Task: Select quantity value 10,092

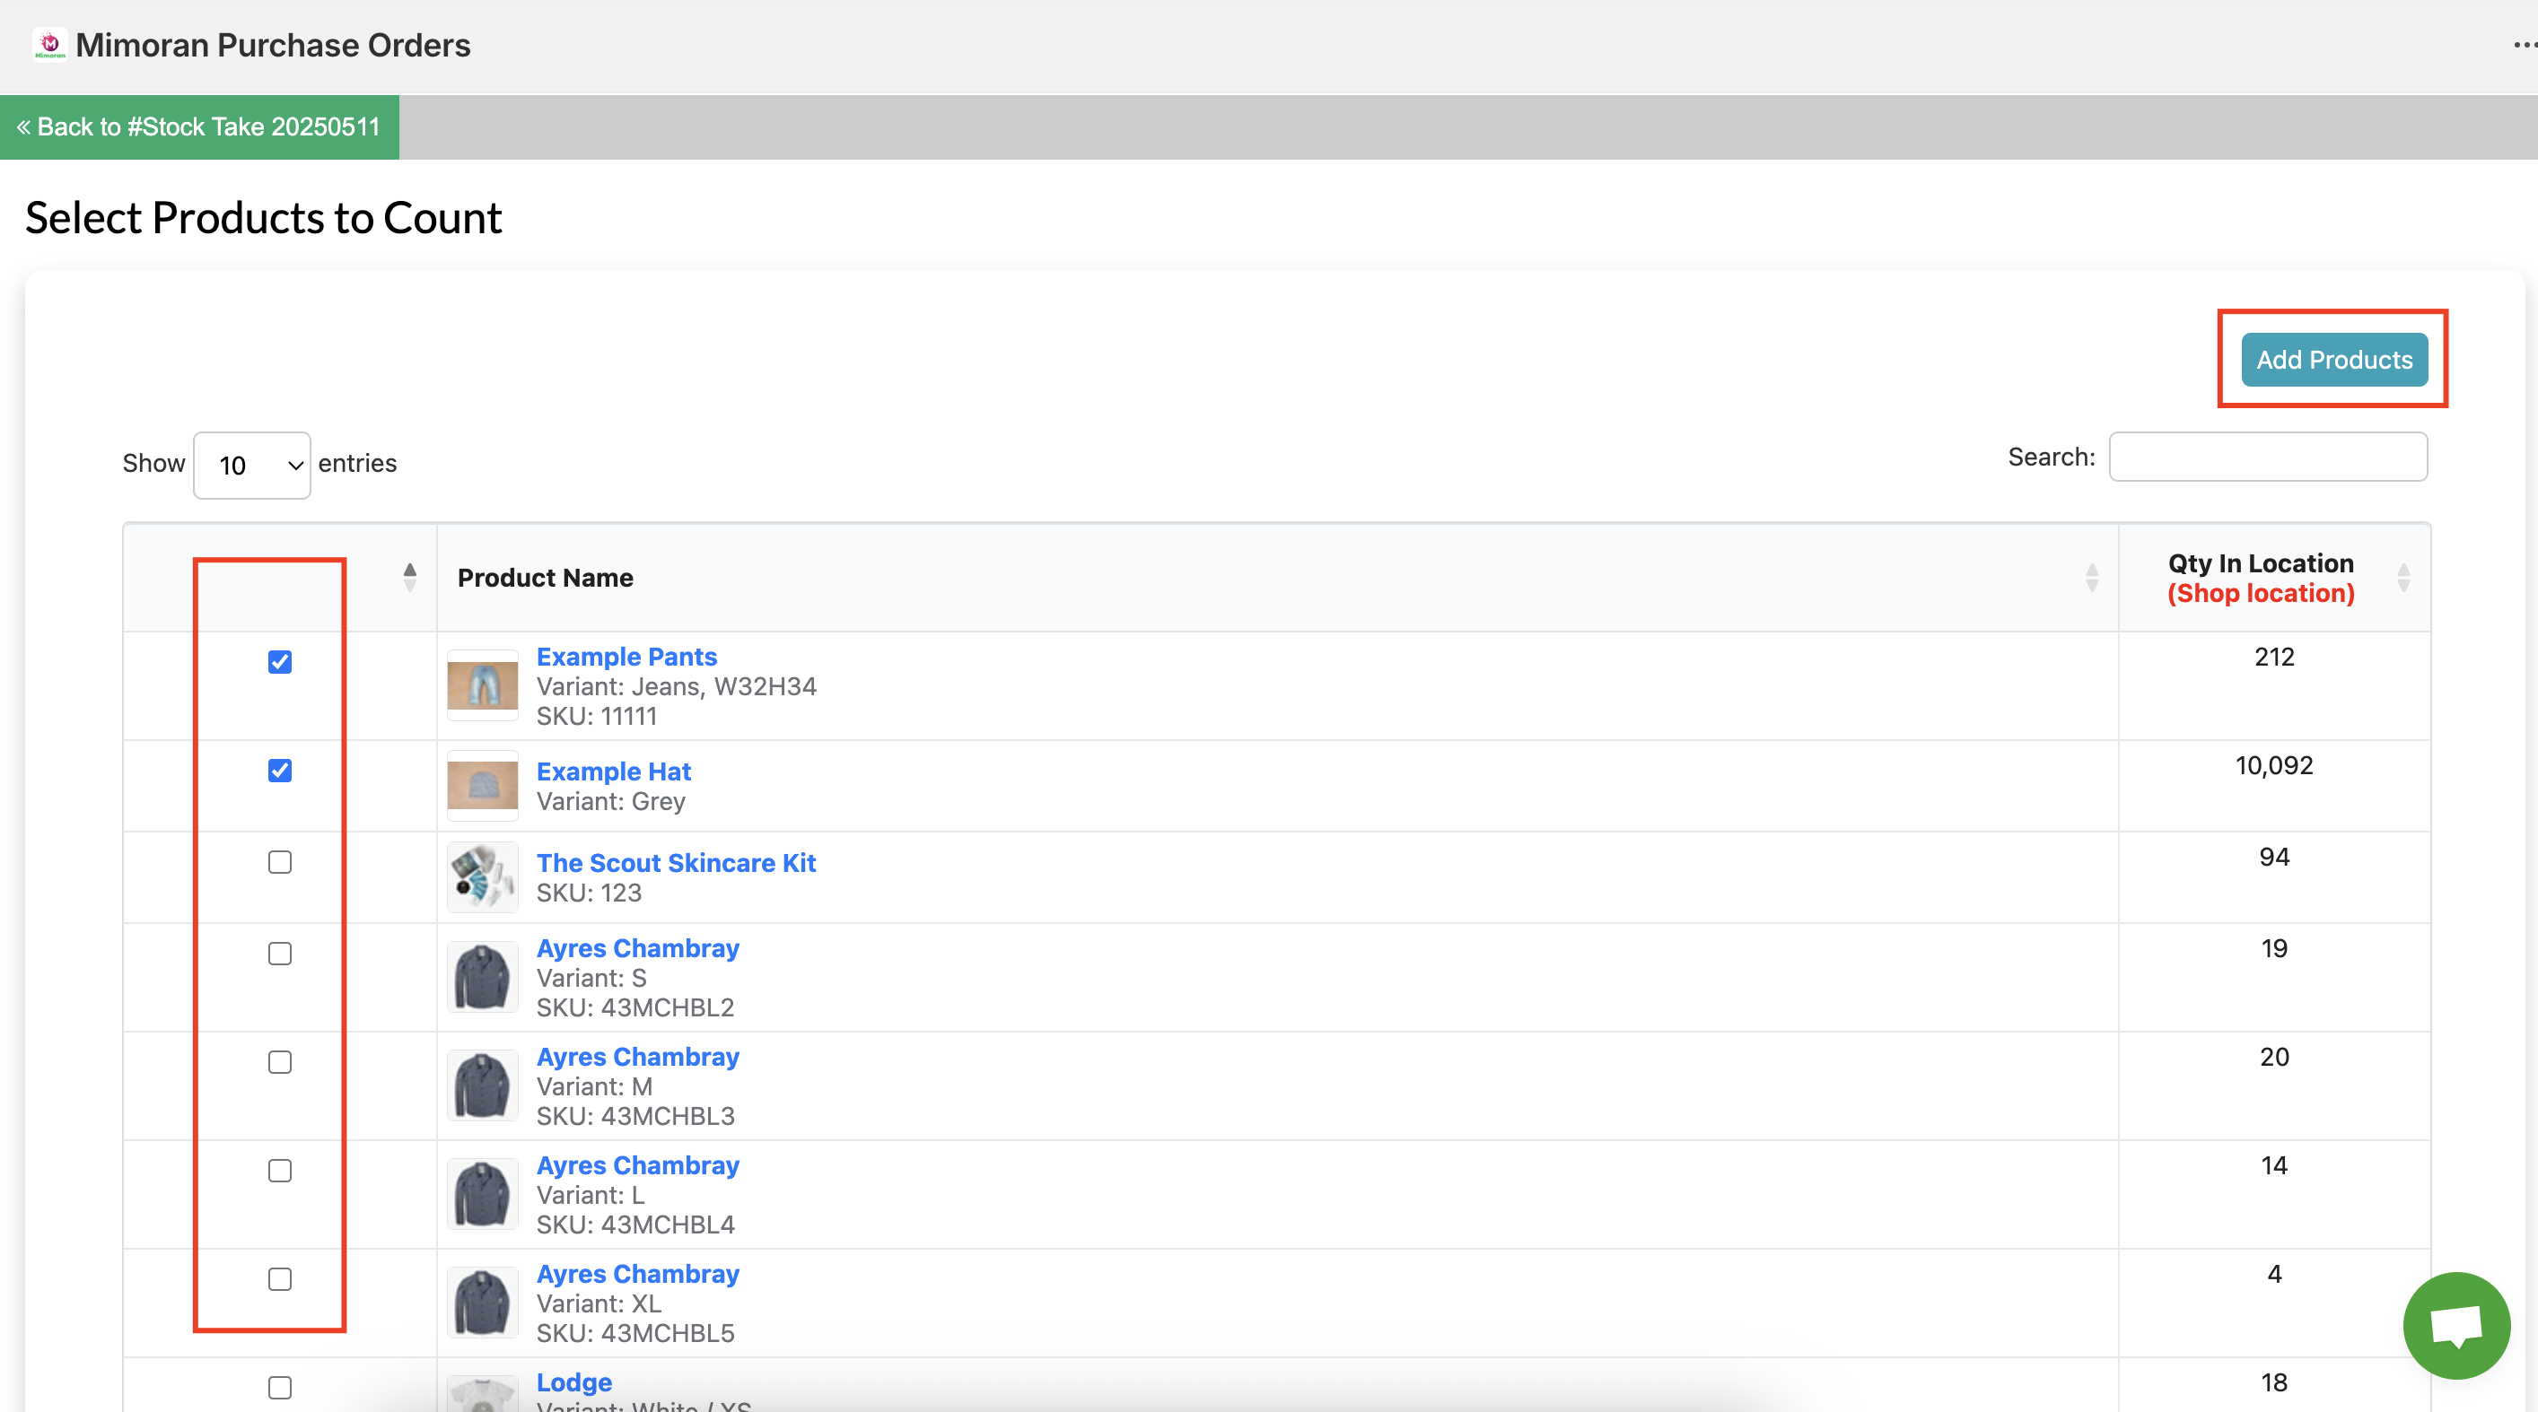Action: [2274, 765]
